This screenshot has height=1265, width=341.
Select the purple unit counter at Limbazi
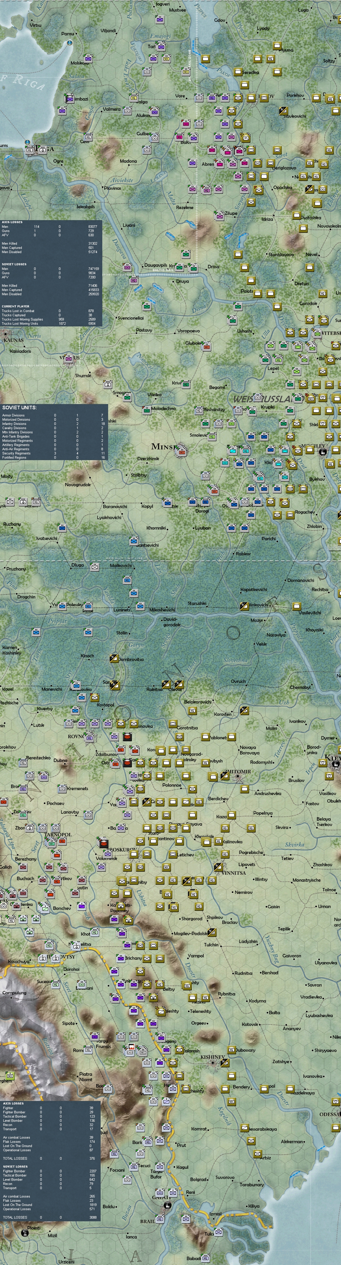point(70,99)
